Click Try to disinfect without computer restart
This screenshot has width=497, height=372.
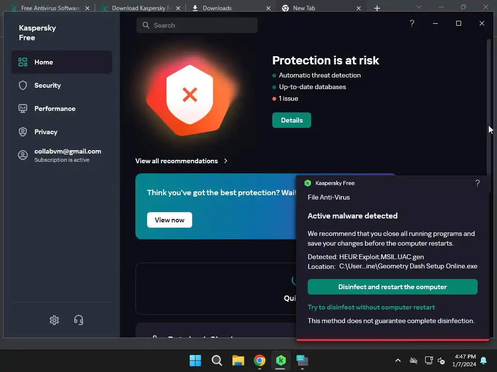tap(371, 307)
